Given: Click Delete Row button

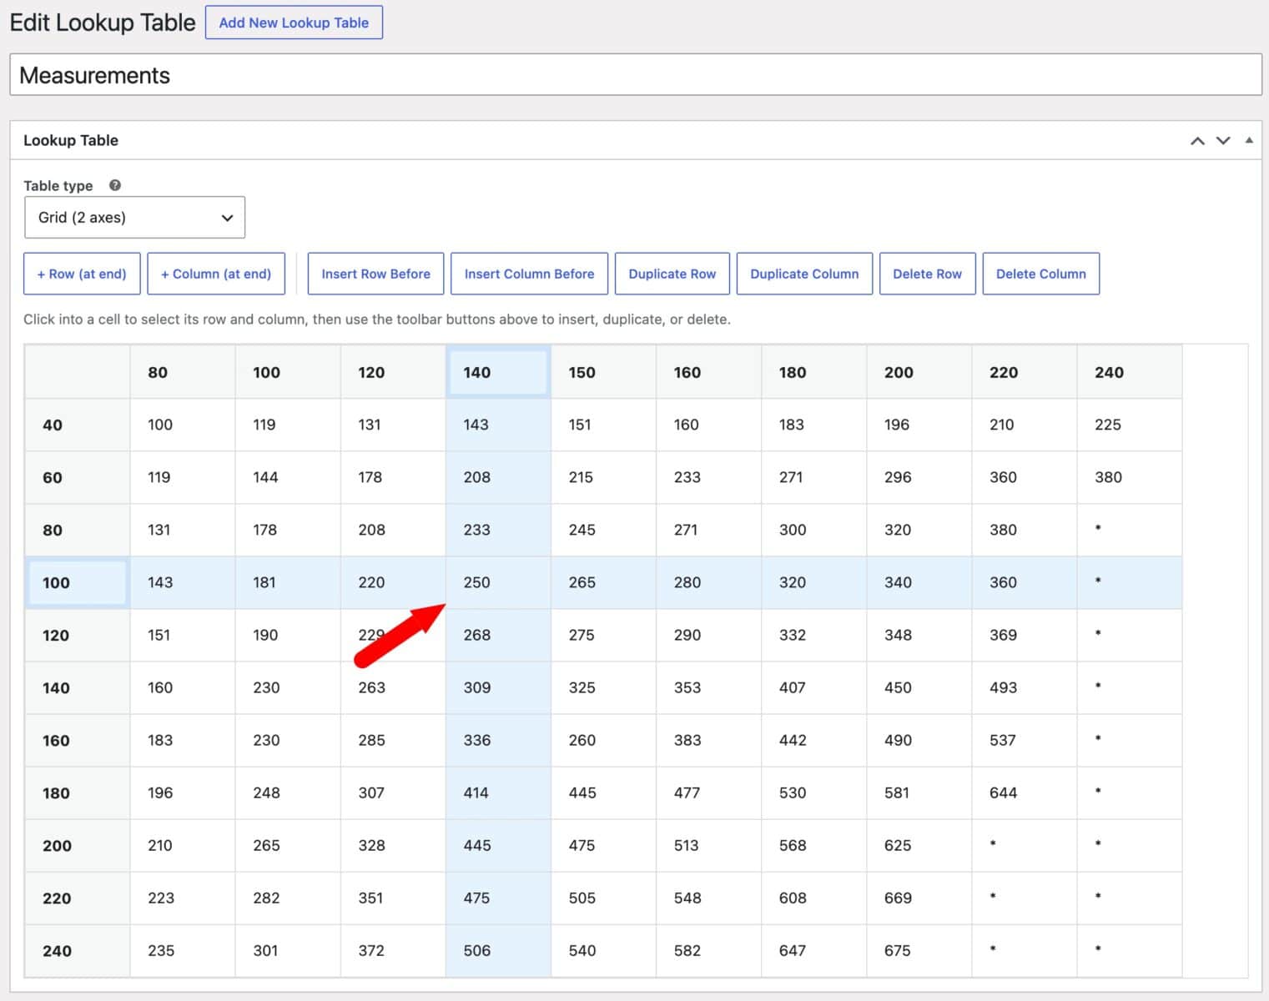Looking at the screenshot, I should 927,274.
